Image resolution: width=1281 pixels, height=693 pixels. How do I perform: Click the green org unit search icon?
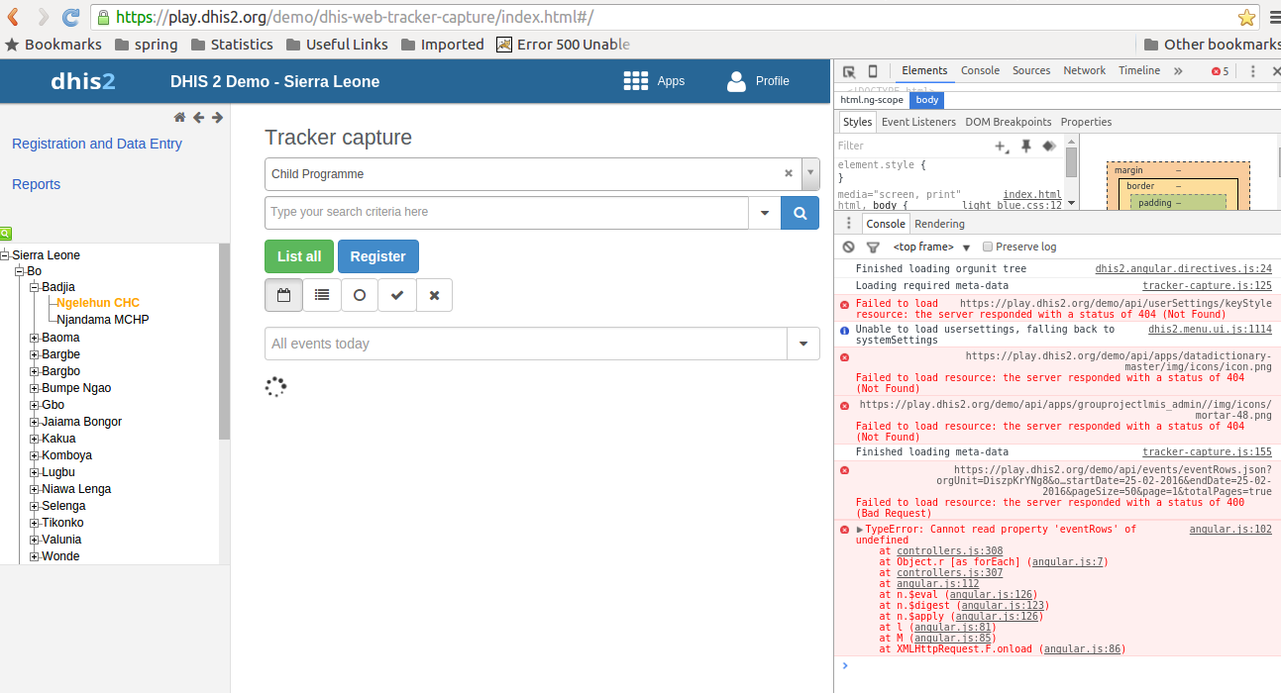point(6,234)
